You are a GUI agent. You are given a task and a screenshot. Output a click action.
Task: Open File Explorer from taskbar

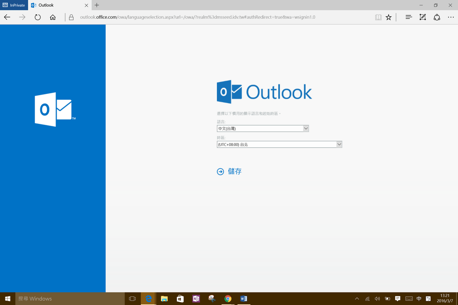pos(164,299)
